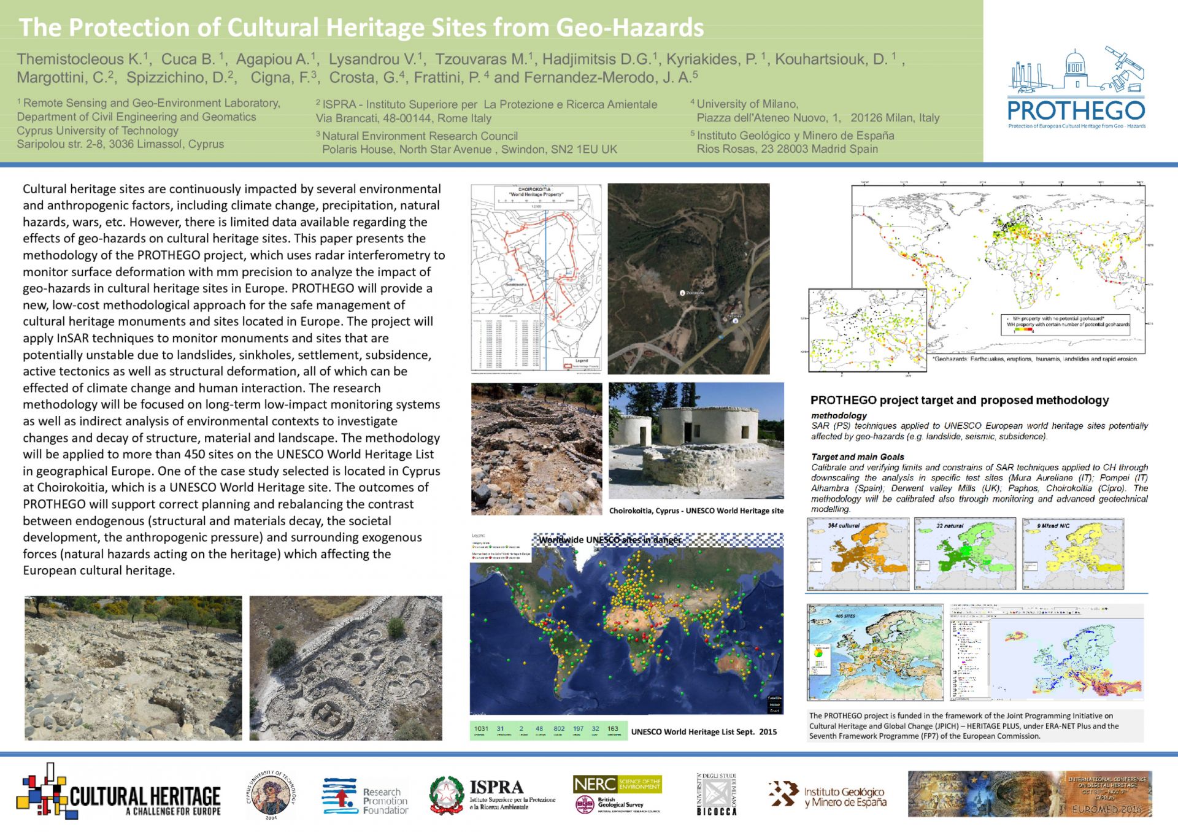1178x832 pixels.
Task: Open the orange 364 cultural Europe map
Action: point(858,554)
